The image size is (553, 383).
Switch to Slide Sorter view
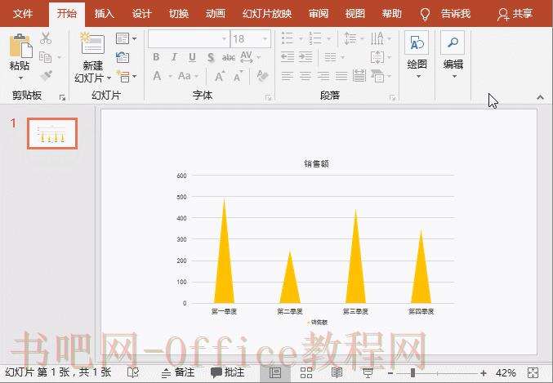(305, 372)
